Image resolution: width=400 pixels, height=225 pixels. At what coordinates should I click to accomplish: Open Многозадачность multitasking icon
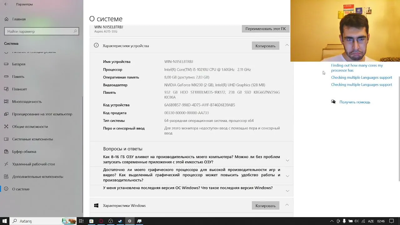pyautogui.click(x=6, y=102)
